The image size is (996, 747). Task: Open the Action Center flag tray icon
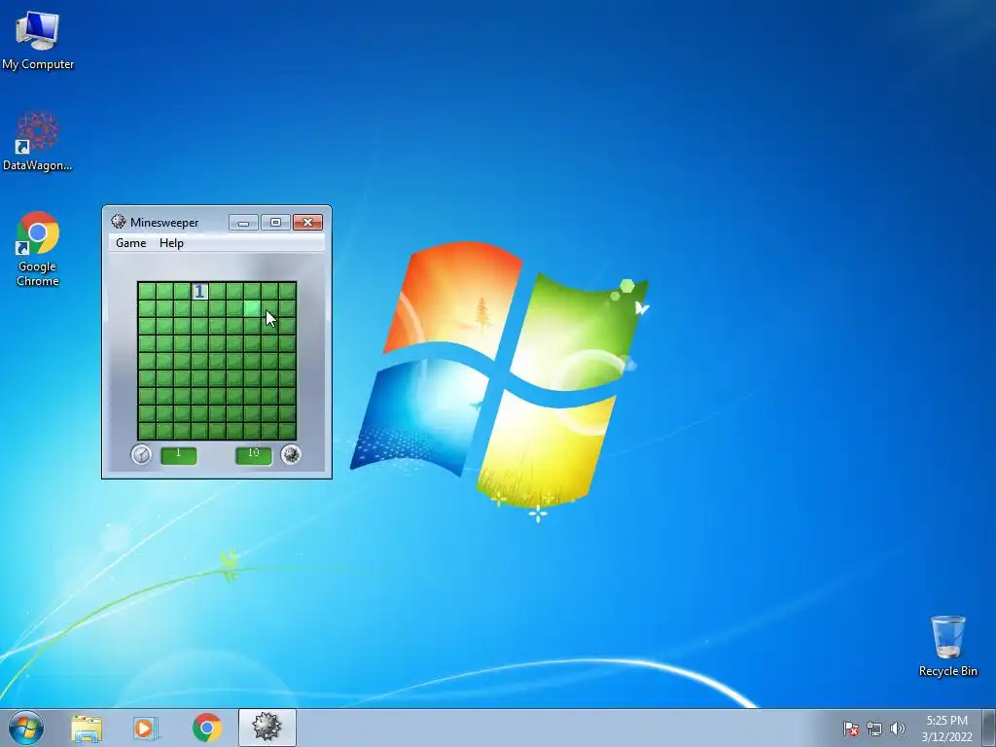click(x=851, y=729)
